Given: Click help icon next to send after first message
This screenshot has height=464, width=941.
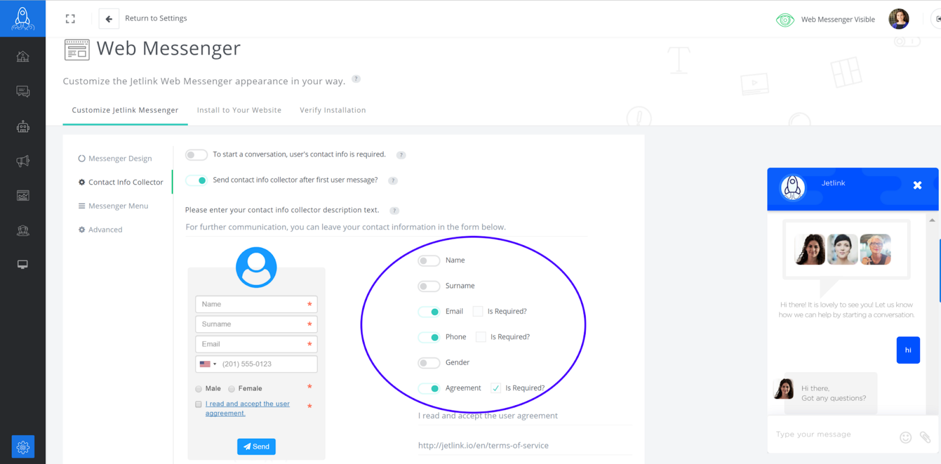Looking at the screenshot, I should pos(393,181).
